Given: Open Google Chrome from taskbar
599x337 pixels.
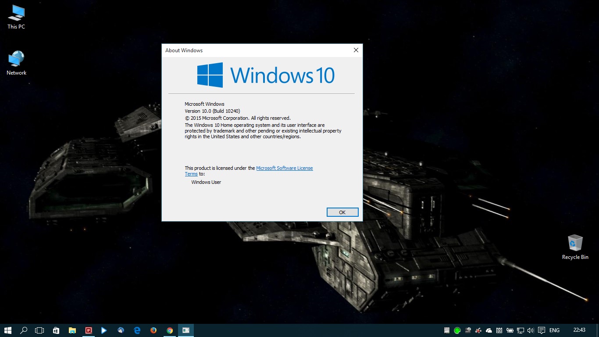Looking at the screenshot, I should coord(170,330).
